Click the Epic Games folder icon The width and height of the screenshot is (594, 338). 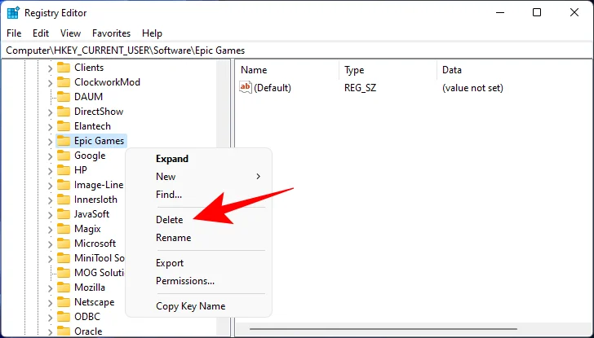point(63,141)
